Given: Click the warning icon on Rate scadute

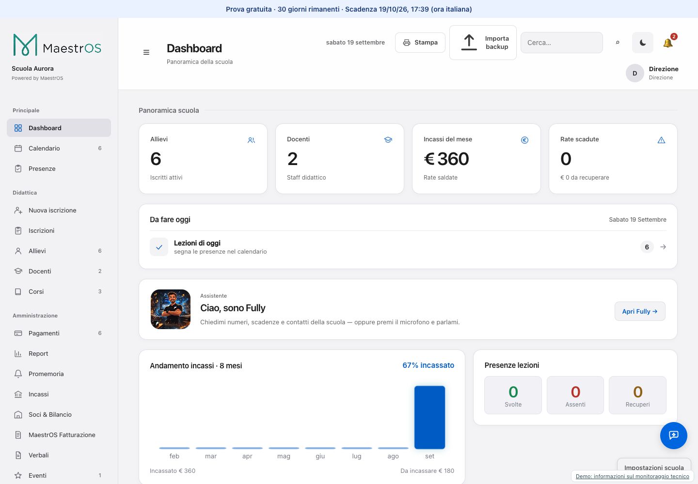Looking at the screenshot, I should tap(661, 140).
